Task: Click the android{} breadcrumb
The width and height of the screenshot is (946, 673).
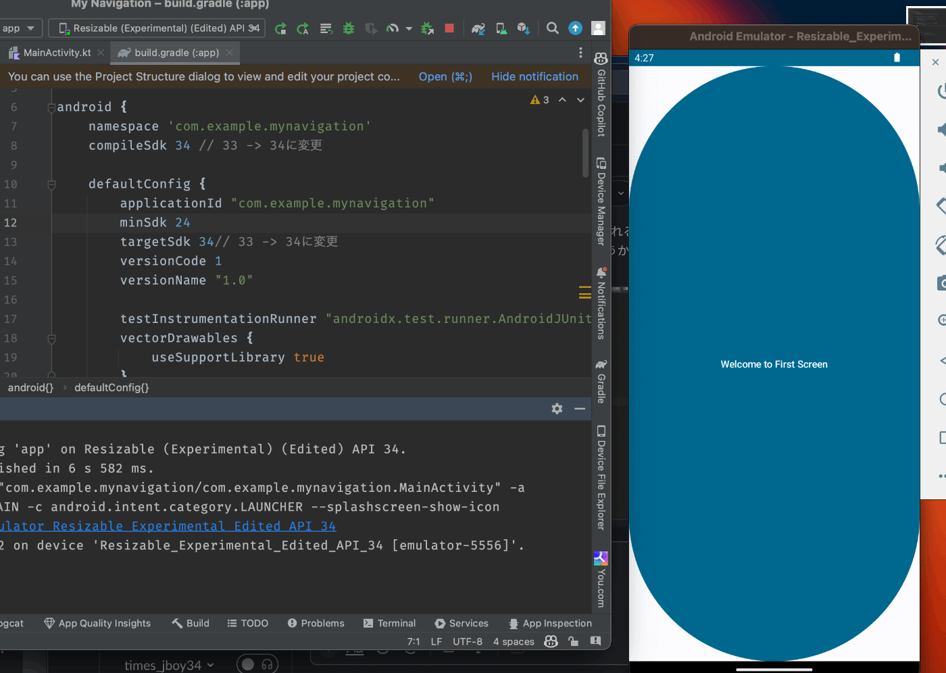Action: 30,388
